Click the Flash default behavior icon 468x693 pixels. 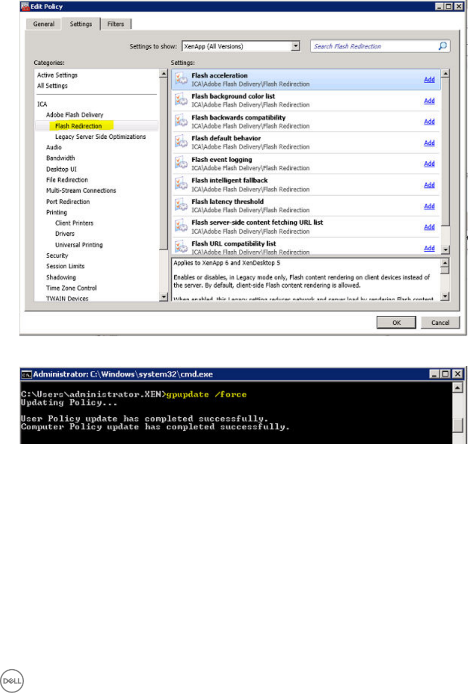point(181,142)
